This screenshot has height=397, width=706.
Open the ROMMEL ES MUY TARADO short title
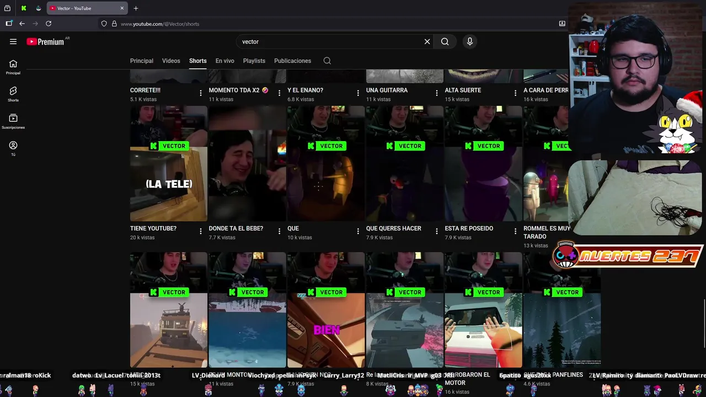pos(547,232)
